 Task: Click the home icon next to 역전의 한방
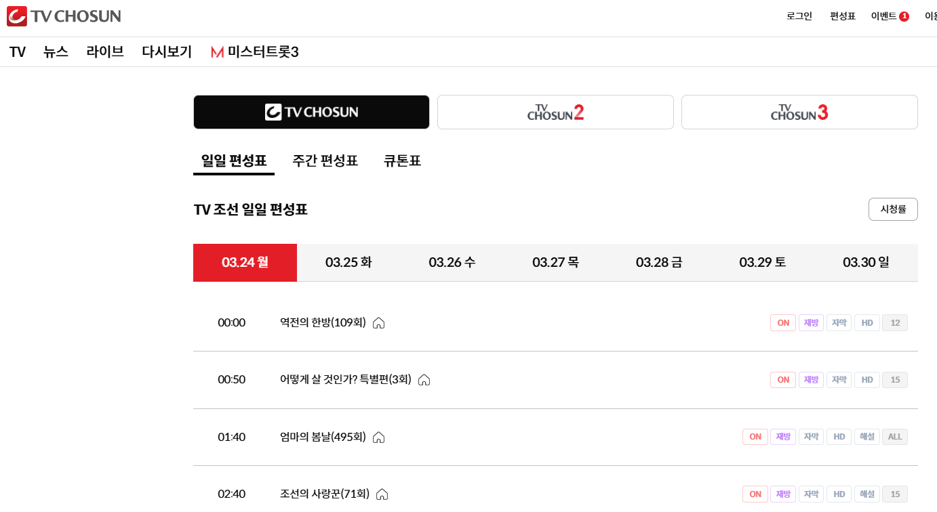point(378,323)
